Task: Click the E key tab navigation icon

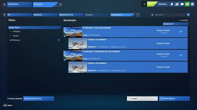Action: (x=61, y=5)
